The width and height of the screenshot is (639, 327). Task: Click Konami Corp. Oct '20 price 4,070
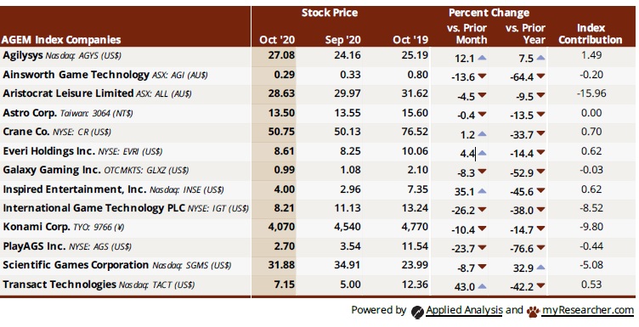[281, 227]
